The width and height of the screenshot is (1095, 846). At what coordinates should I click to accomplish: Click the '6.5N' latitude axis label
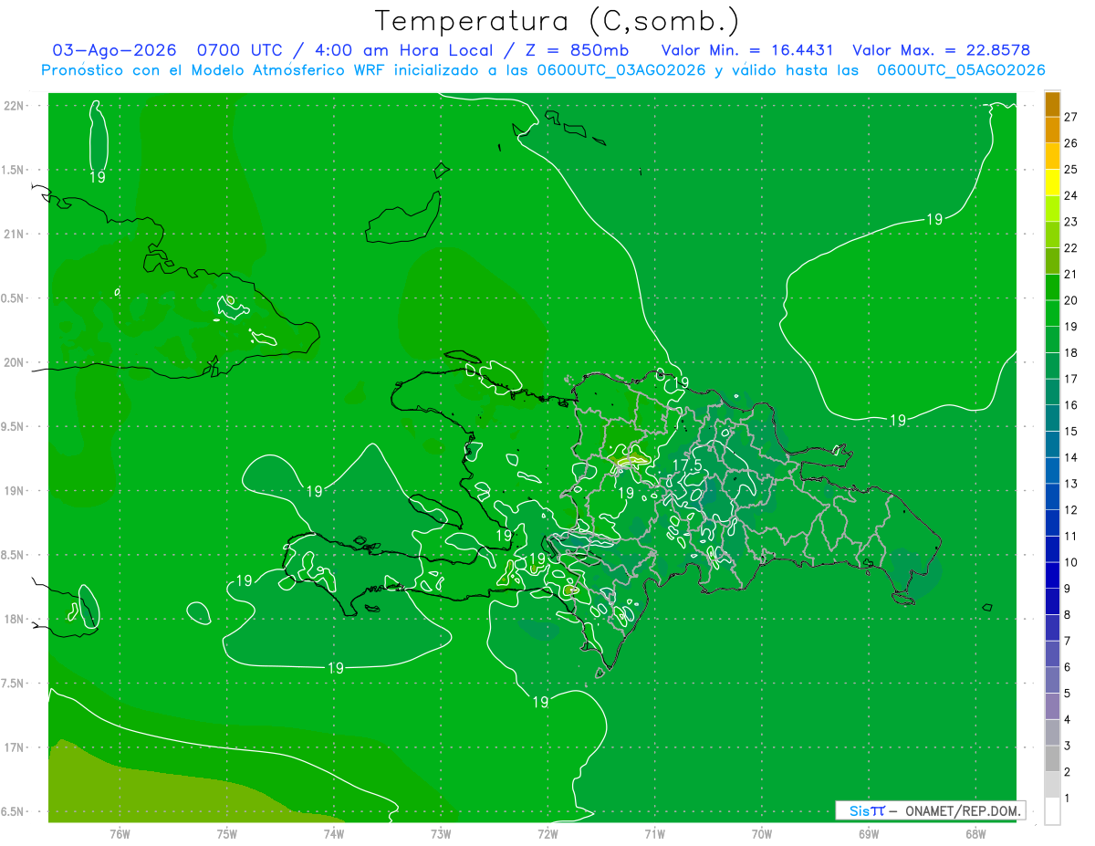tap(13, 811)
